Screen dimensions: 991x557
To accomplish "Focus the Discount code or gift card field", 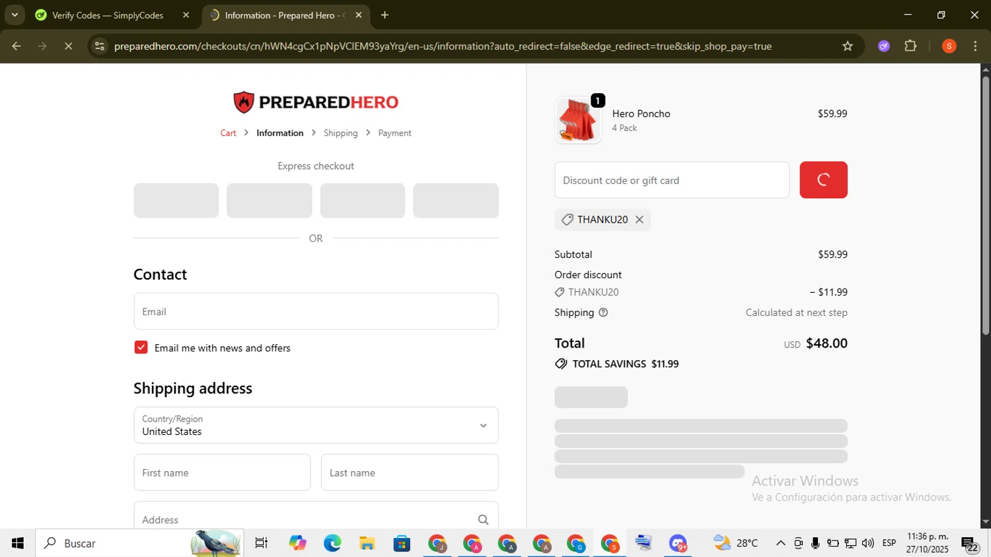I will [x=672, y=180].
